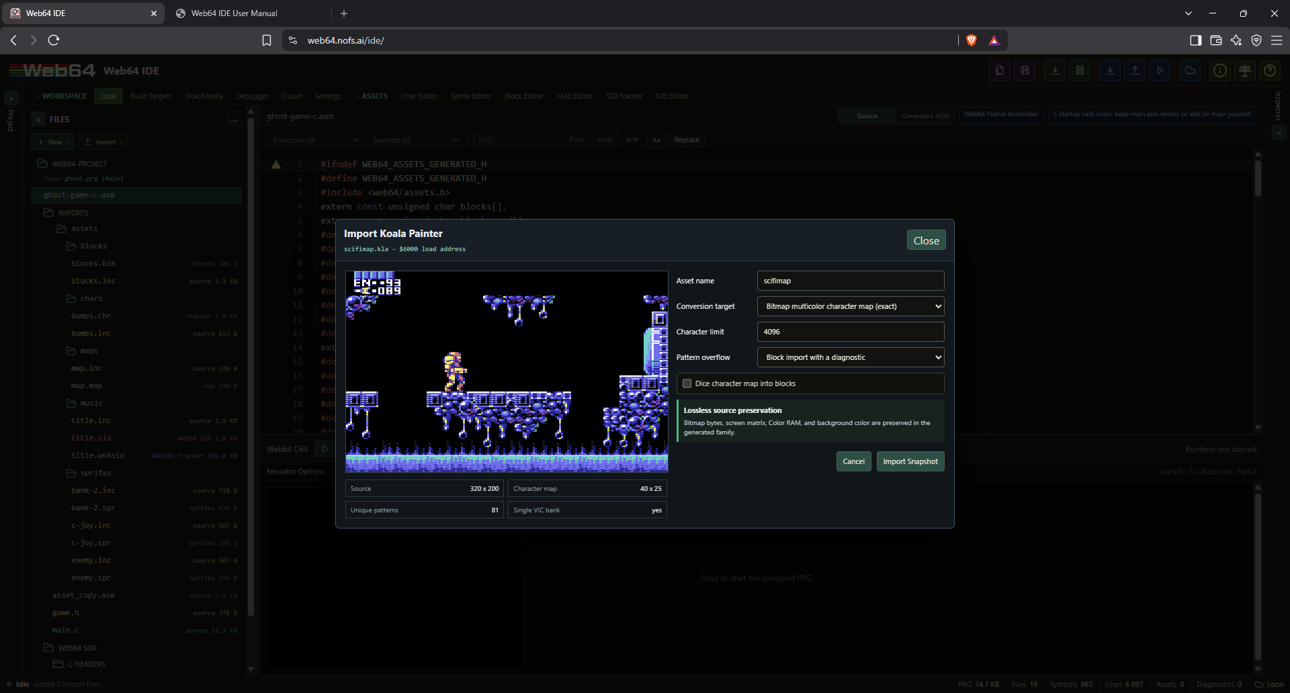Viewport: 1290px width, 693px height.
Task: Open the Leo AI sparkle icon
Action: point(1236,40)
